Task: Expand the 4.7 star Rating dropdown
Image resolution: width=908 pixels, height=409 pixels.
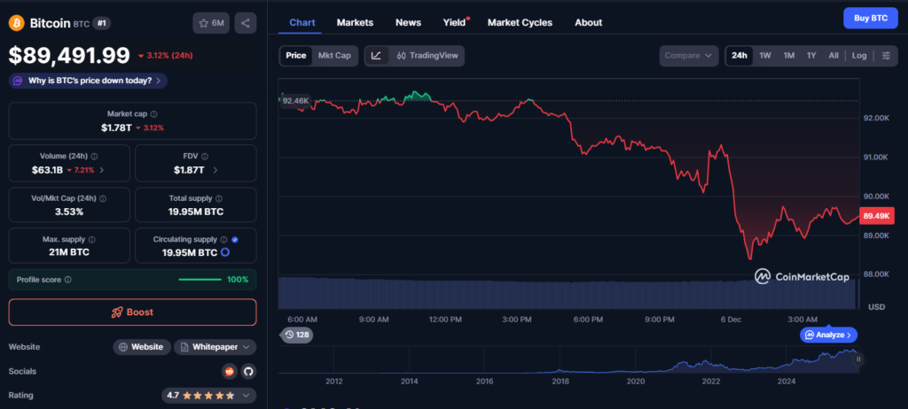Action: pyautogui.click(x=208, y=396)
